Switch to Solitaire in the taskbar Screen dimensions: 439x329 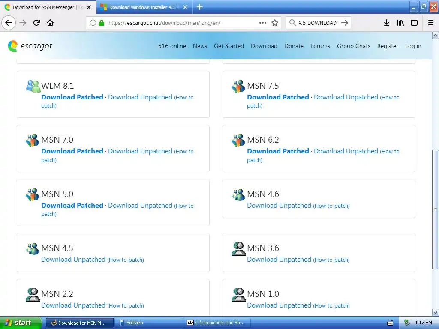148,323
